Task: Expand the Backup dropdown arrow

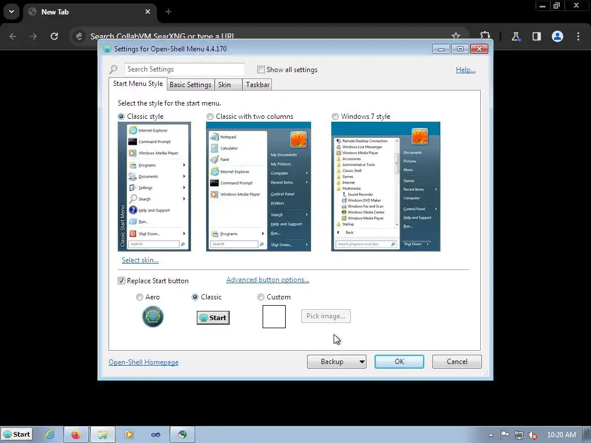Action: click(362, 362)
